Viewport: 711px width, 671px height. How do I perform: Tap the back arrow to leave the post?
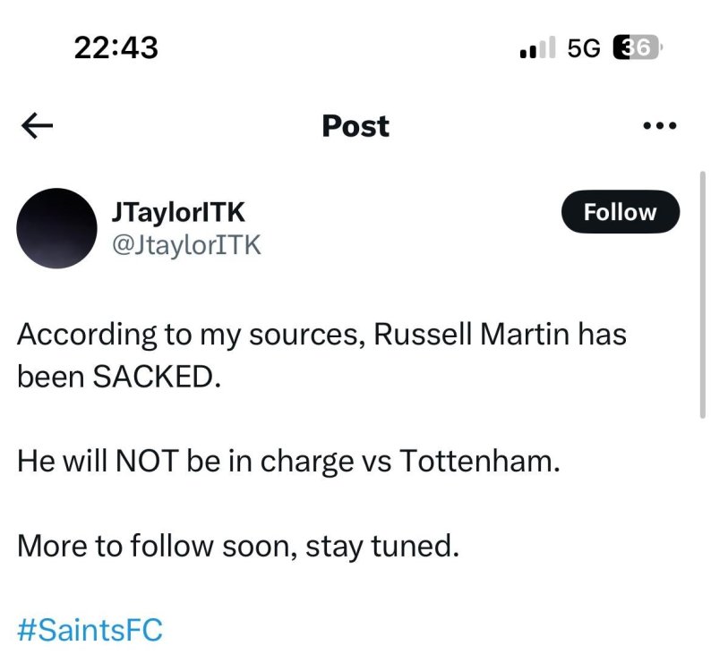coord(37,127)
